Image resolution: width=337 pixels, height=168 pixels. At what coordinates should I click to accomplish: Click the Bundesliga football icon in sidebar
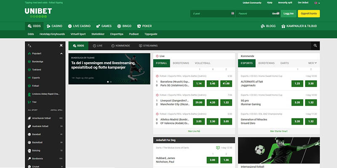(x=29, y=62)
